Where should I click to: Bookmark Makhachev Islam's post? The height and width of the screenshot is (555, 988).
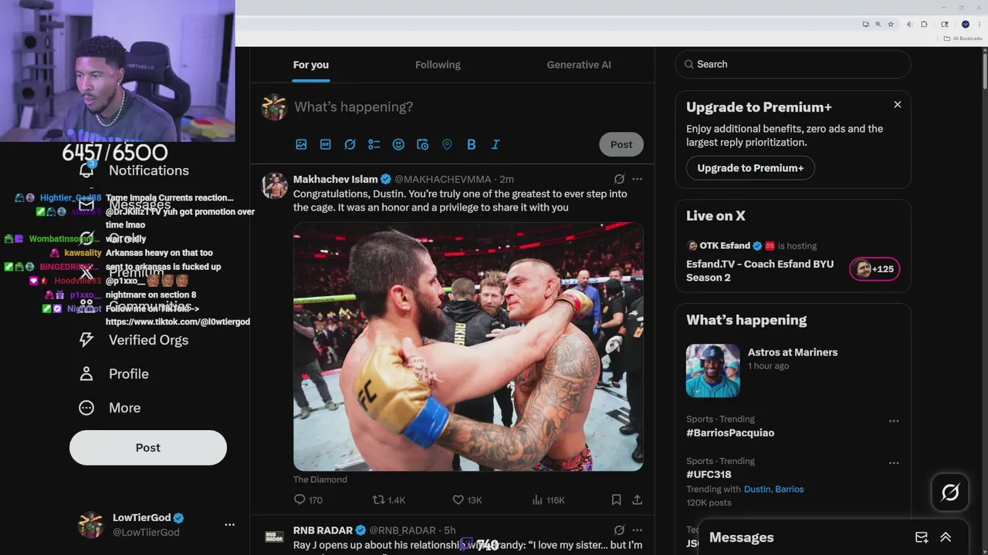pos(616,500)
